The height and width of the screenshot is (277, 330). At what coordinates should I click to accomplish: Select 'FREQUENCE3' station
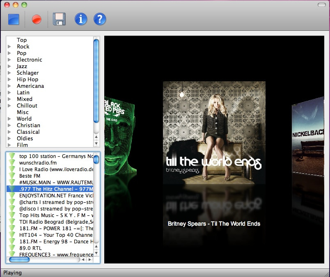[x=56, y=254]
